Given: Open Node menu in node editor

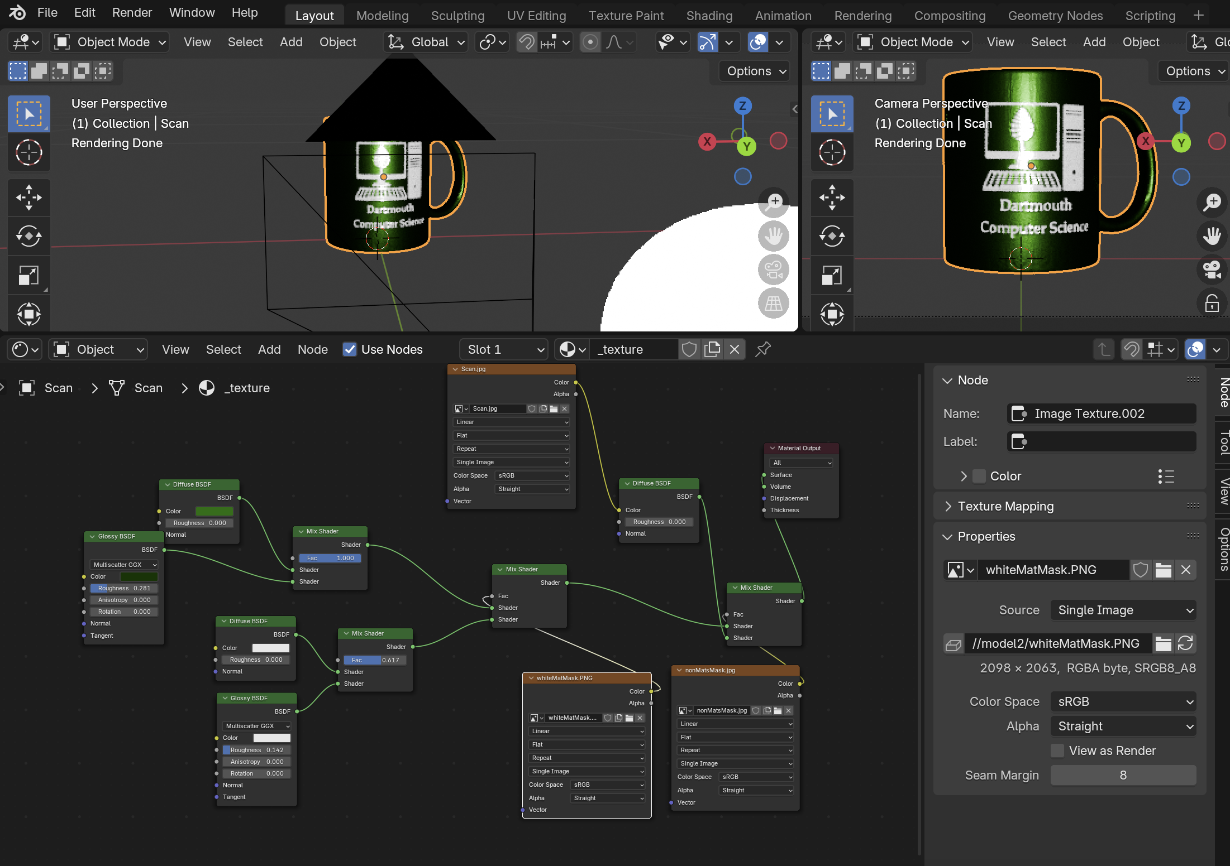Looking at the screenshot, I should (x=313, y=349).
